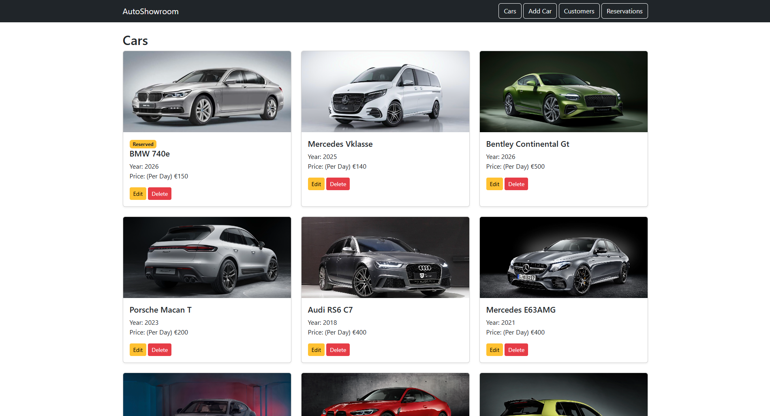Delete the Mercedes E63AMG car
Viewport: 770px width, 416px height.
tap(516, 350)
